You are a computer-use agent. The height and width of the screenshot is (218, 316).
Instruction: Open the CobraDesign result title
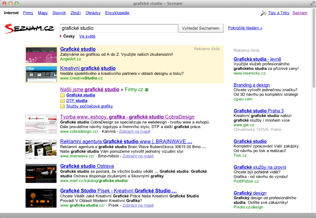[127, 117]
